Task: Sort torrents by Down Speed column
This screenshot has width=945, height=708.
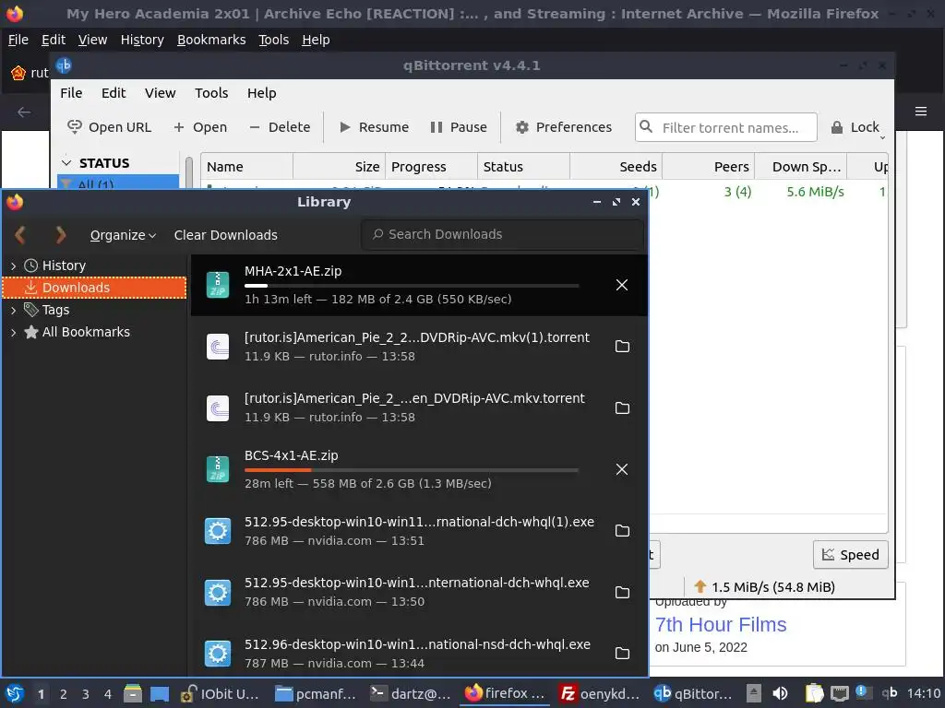Action: point(800,167)
